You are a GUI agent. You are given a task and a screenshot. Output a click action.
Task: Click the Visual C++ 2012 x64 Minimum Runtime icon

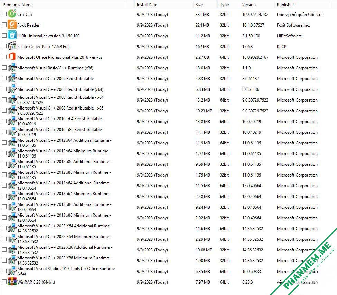coord(12,153)
